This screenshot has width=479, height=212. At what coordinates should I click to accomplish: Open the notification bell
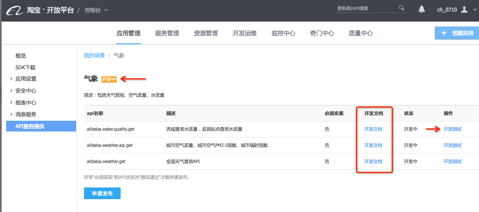[422, 9]
